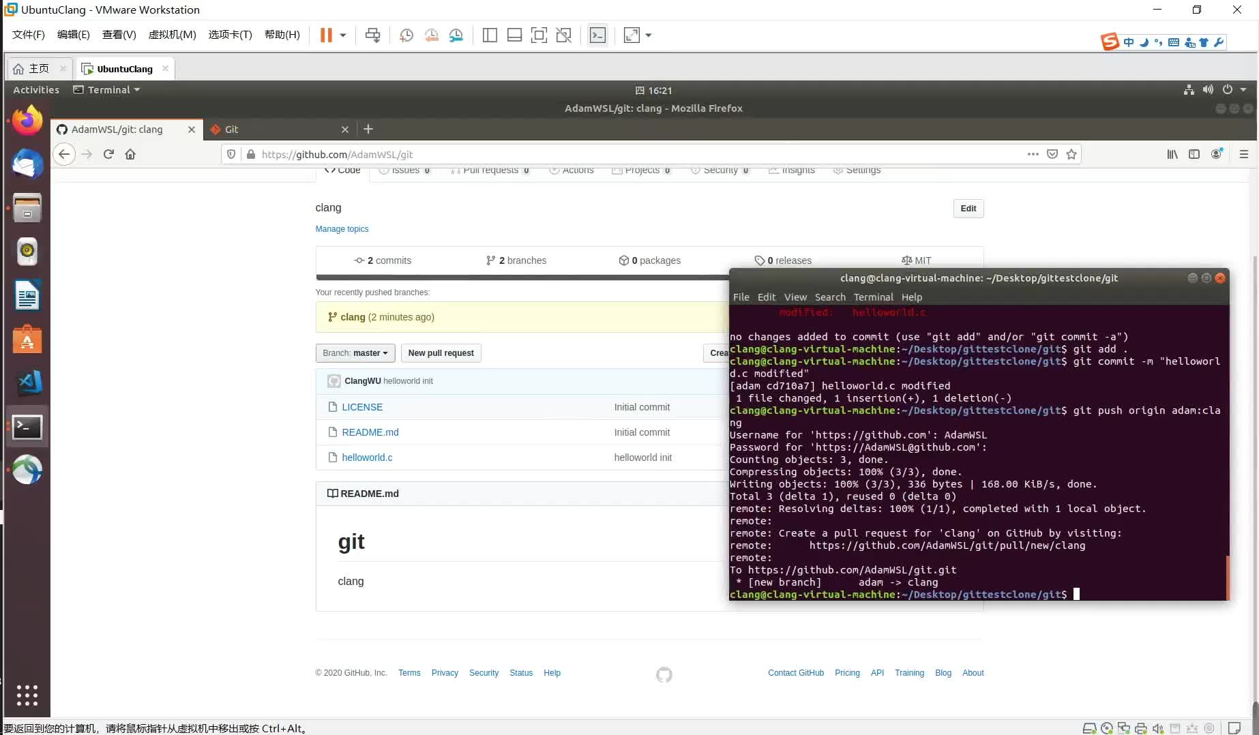View 0 releases link
This screenshot has width=1259, height=735.
pyautogui.click(x=783, y=260)
